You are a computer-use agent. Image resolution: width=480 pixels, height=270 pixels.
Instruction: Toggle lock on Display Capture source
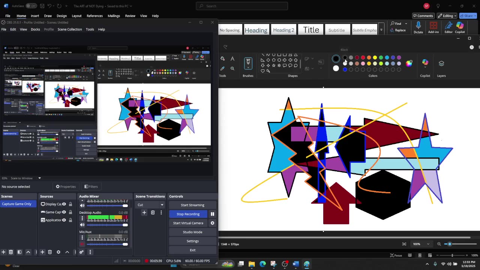pyautogui.click(x=70, y=204)
